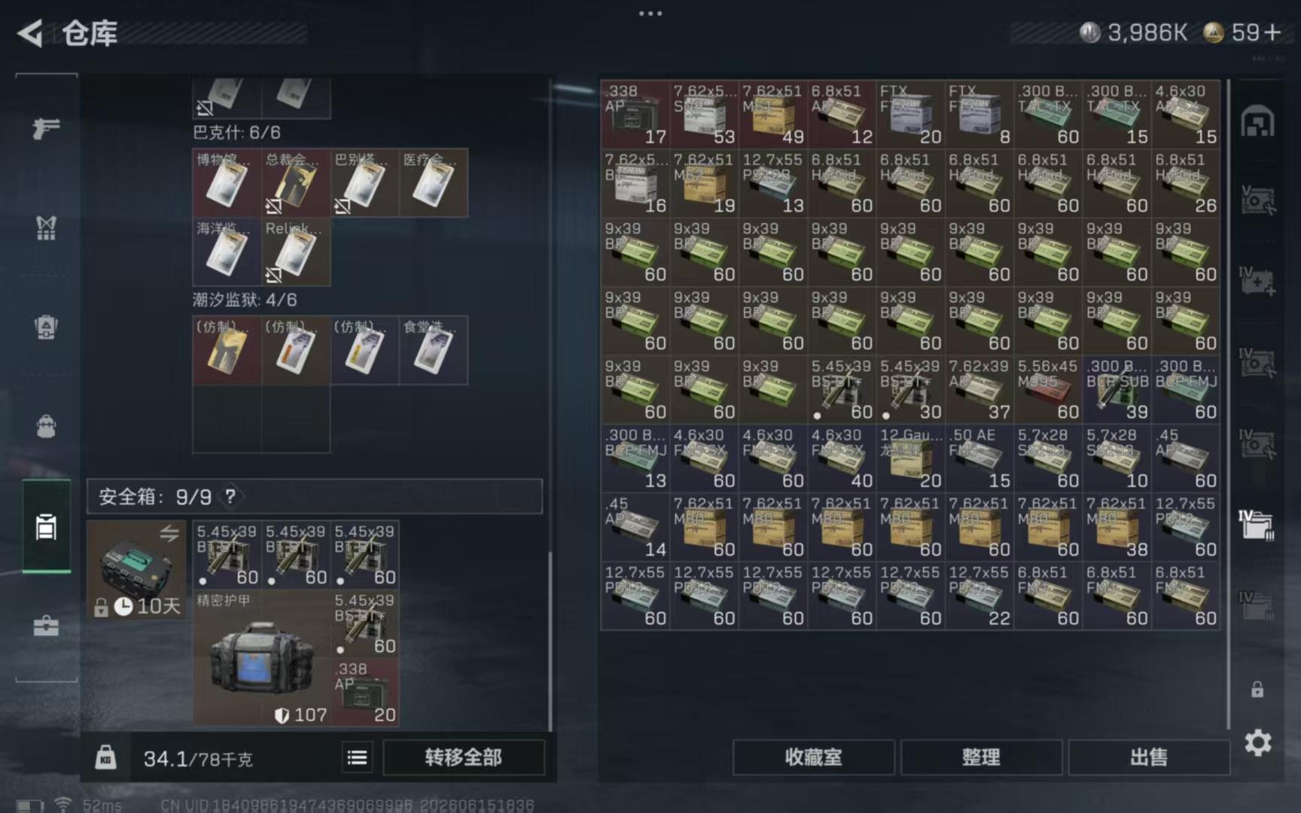1301x813 pixels.
Task: Select the backpack category in the sidebar
Action: point(46,426)
